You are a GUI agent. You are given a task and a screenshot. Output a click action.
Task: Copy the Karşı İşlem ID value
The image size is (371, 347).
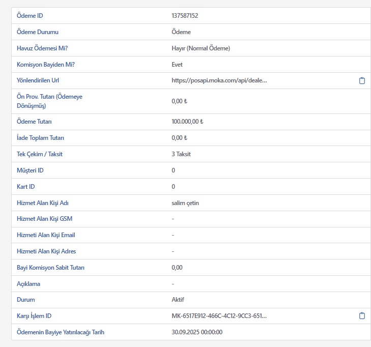362,315
